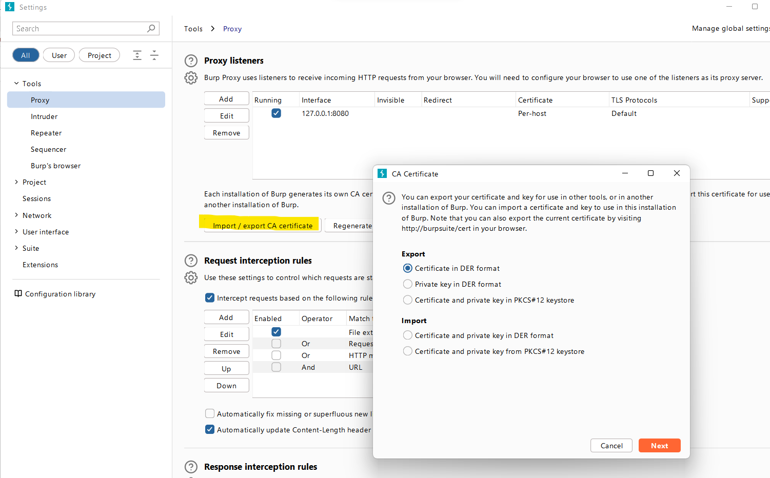
Task: Move interception rule Down
Action: click(x=226, y=386)
